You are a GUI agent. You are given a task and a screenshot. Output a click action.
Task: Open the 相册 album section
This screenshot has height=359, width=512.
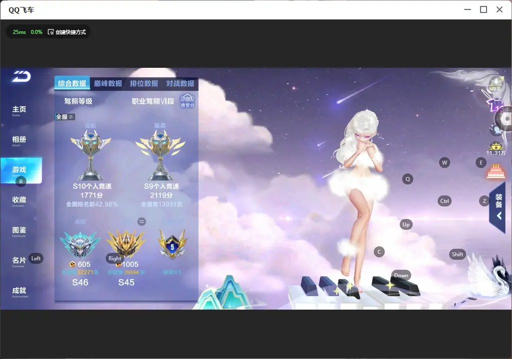[x=19, y=141]
